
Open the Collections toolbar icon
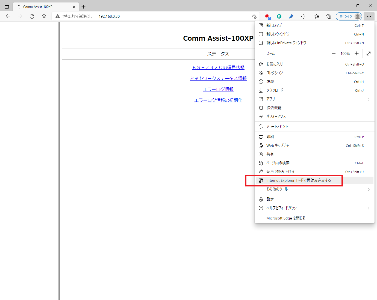[329, 16]
